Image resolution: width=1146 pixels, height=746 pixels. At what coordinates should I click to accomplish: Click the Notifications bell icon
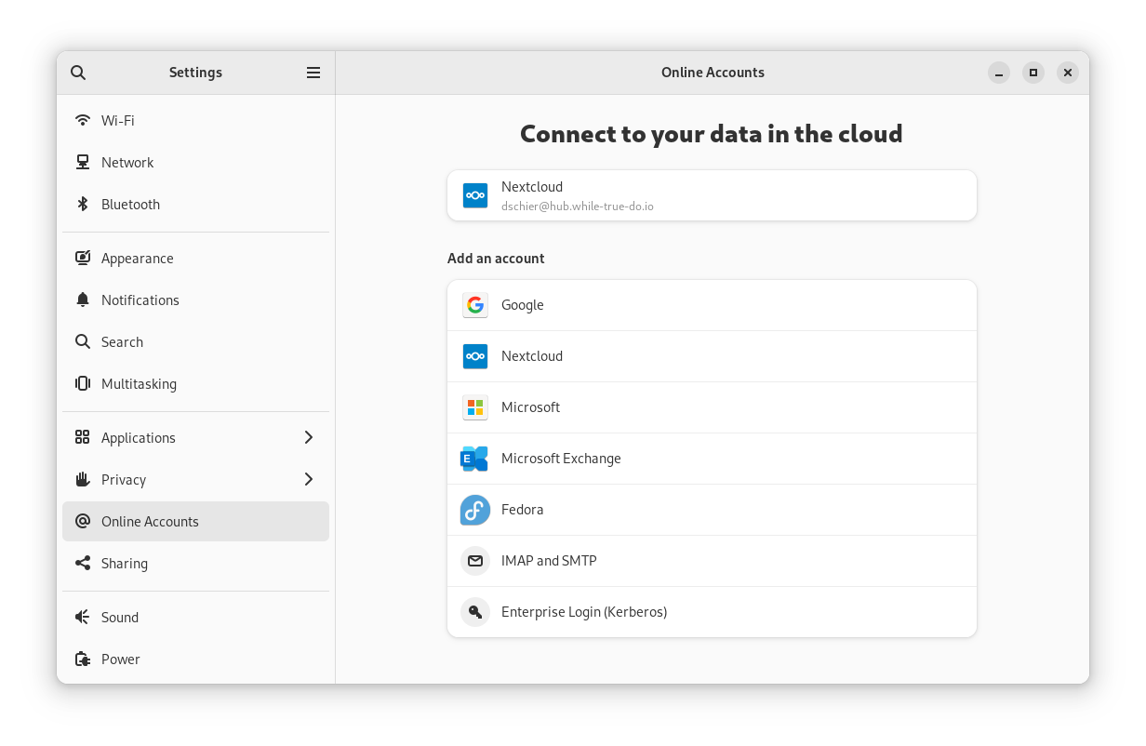[83, 300]
